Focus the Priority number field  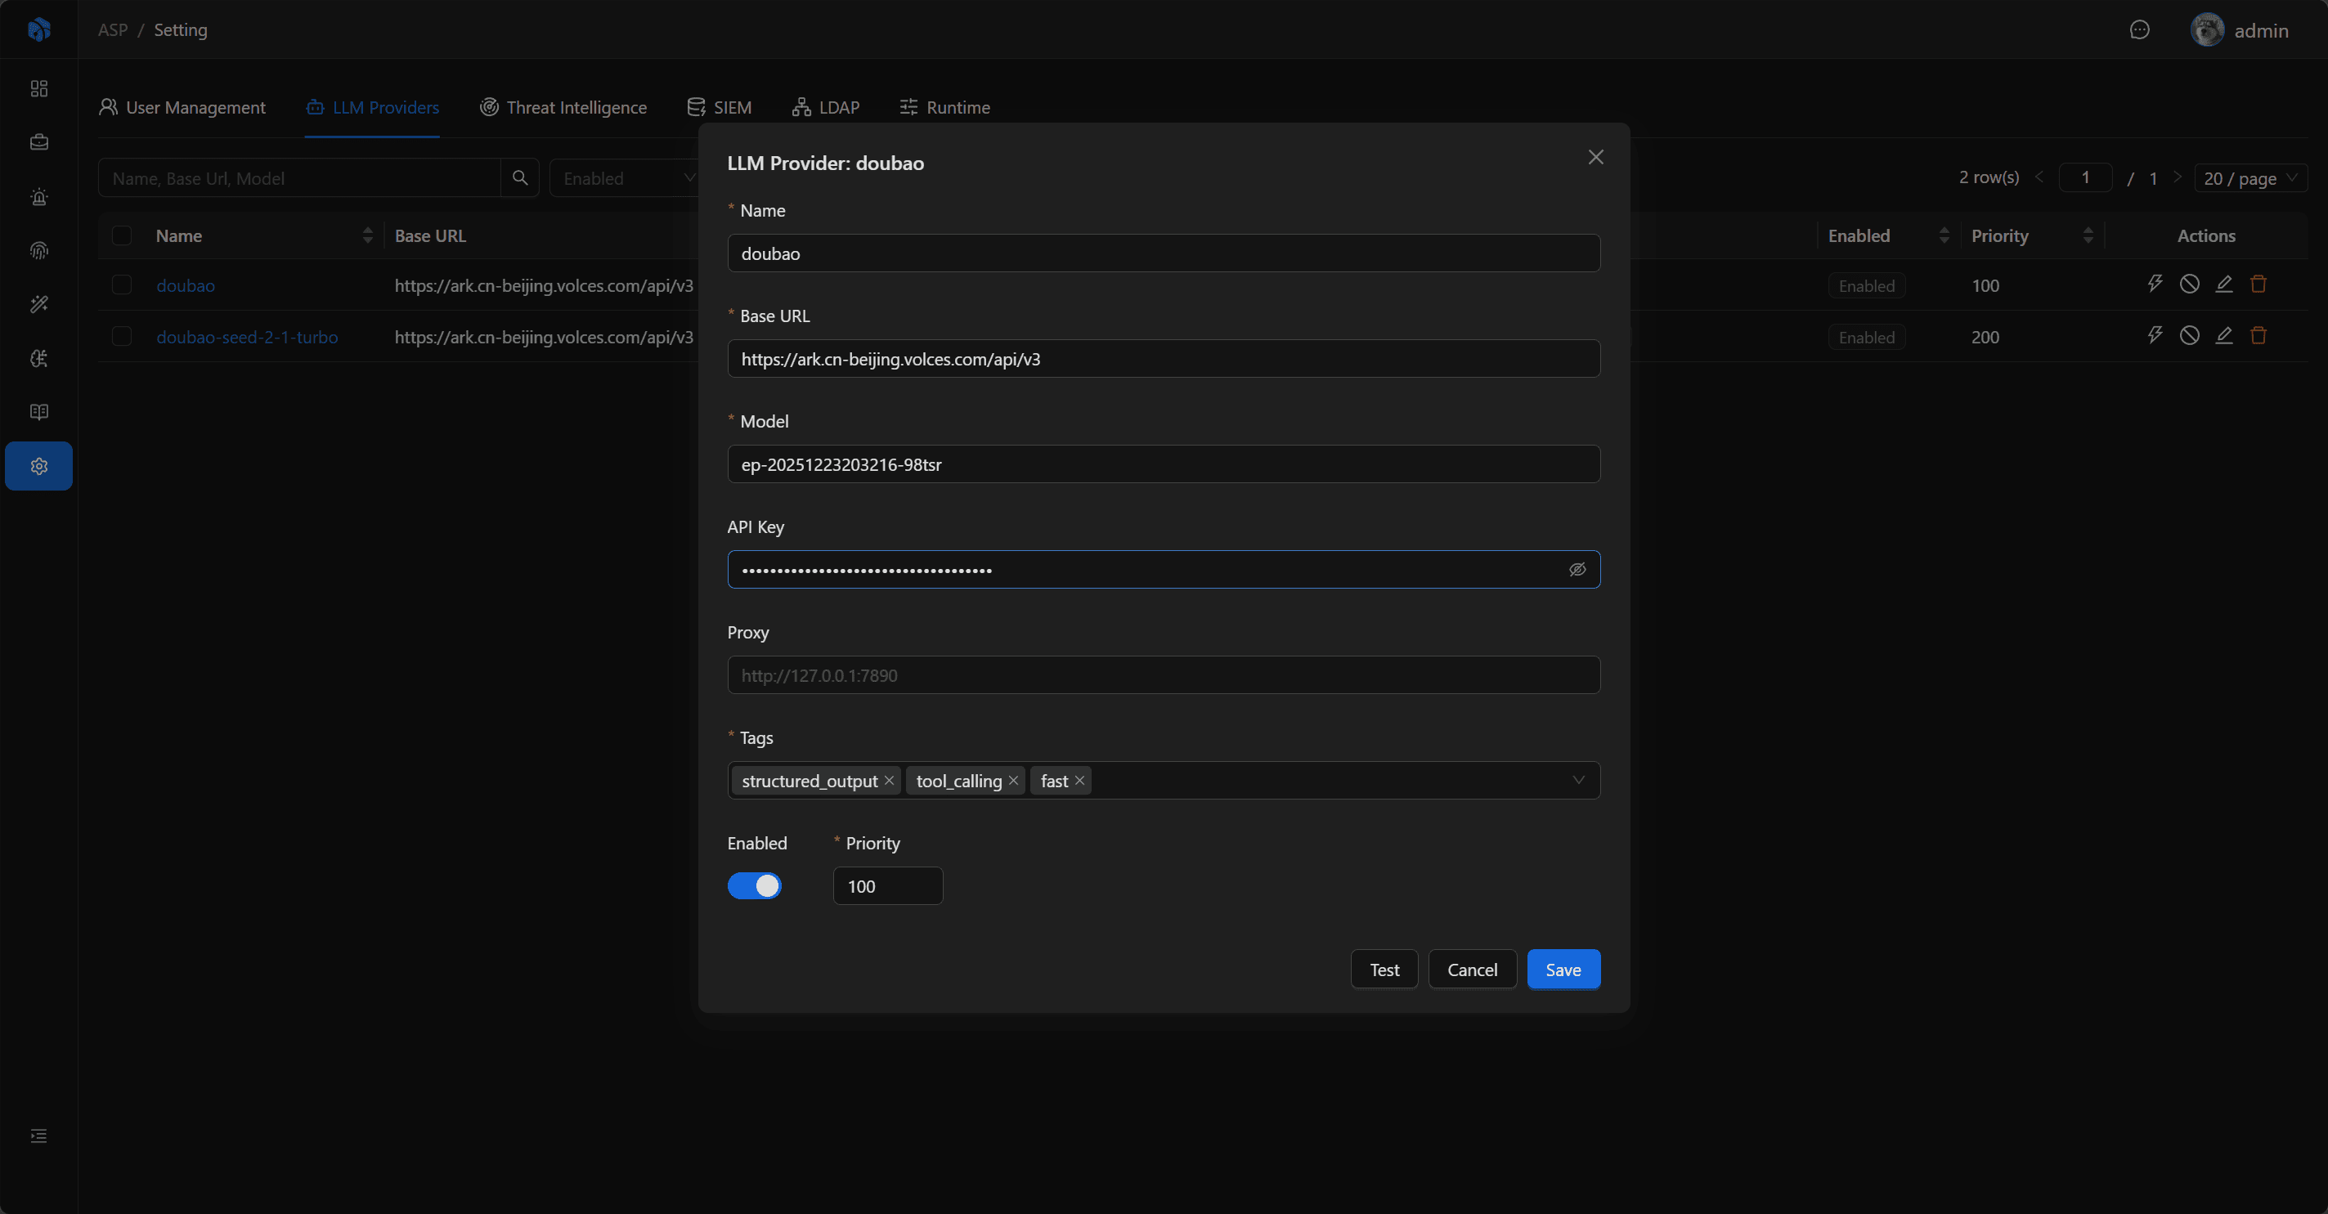pos(887,886)
